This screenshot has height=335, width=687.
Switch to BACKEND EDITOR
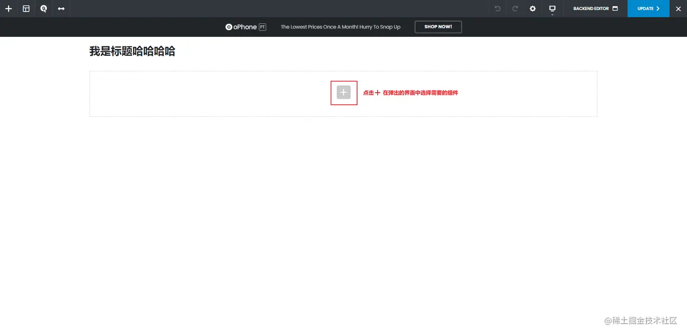596,9
